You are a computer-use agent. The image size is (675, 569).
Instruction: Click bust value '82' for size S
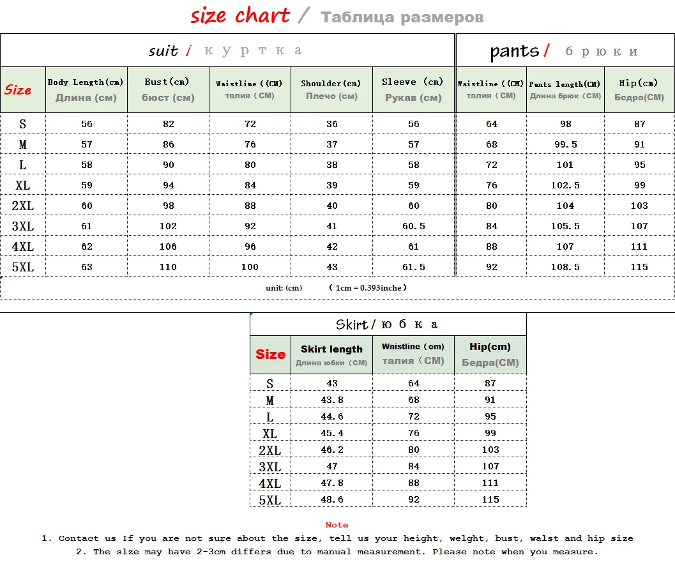point(169,124)
